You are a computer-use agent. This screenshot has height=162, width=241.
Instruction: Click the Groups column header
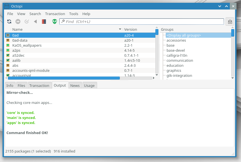tap(195, 29)
